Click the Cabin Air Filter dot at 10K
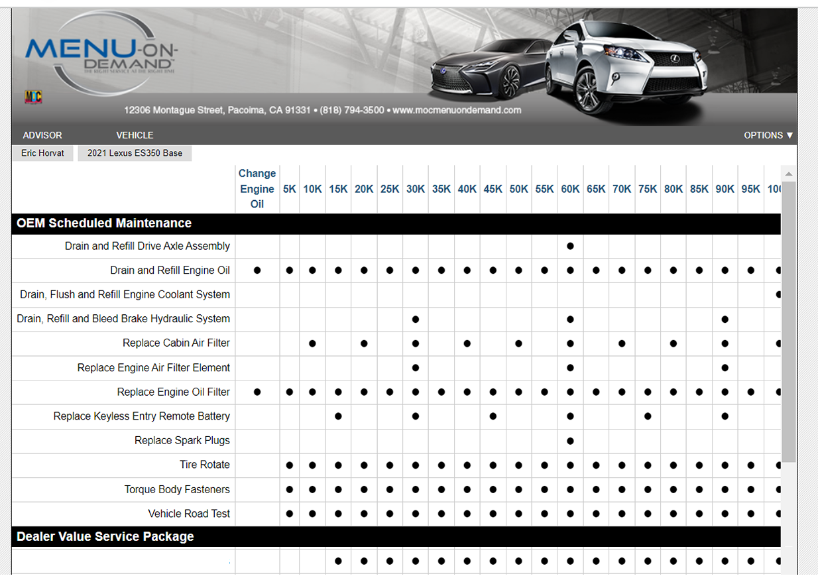818x582 pixels. (312, 343)
